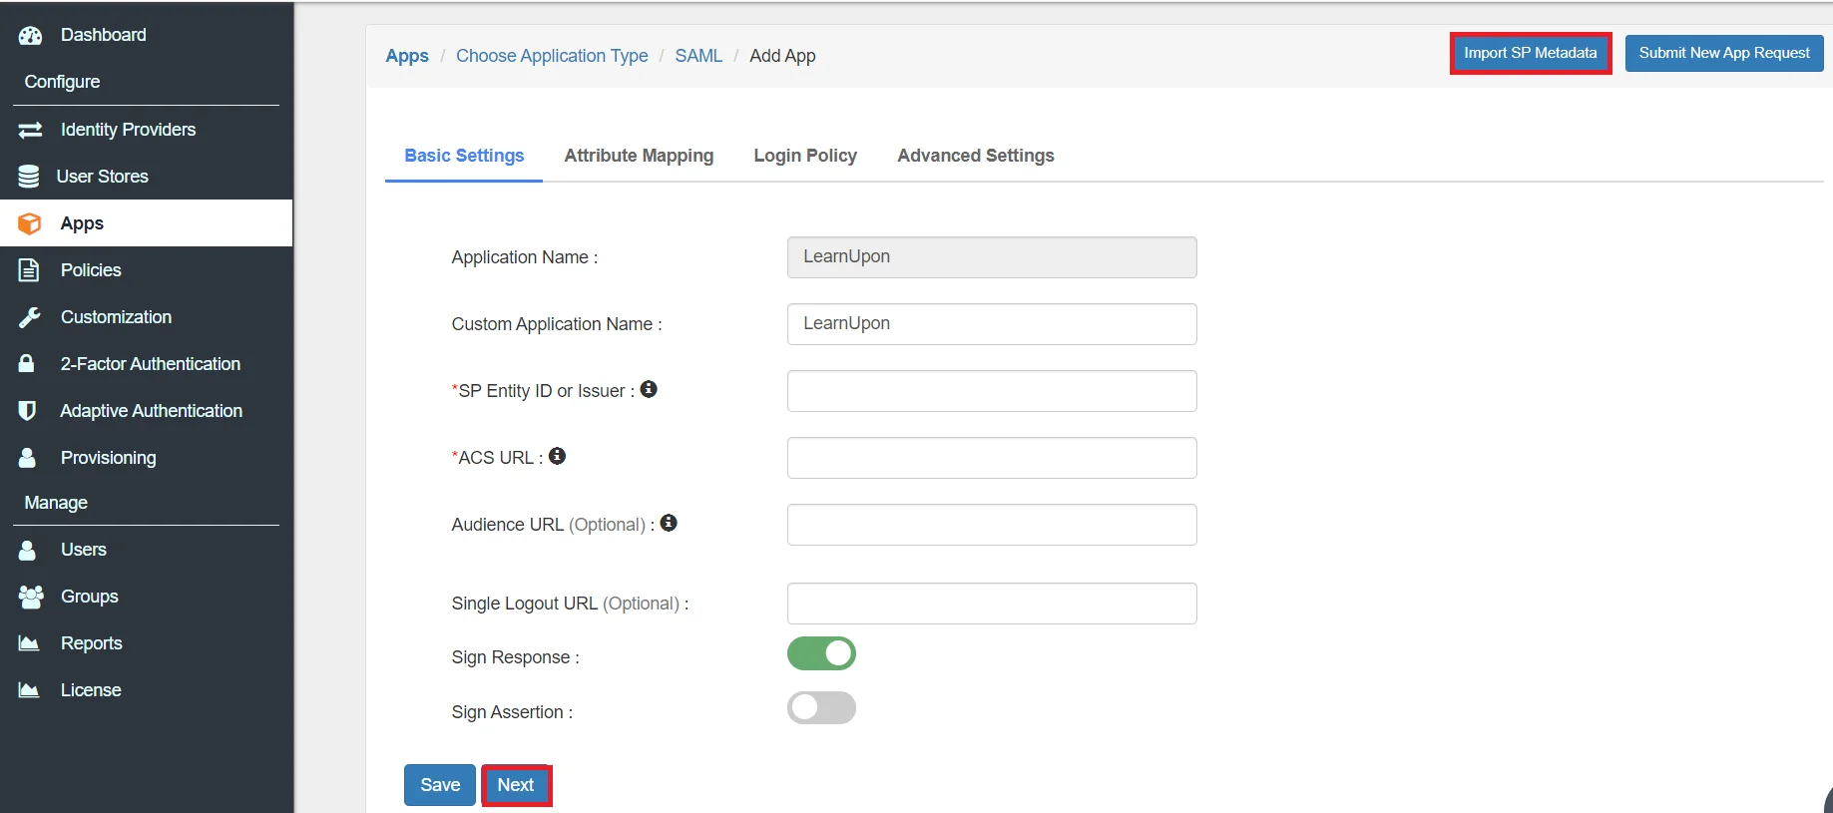Click the Application Name field
The width and height of the screenshot is (1833, 813).
click(992, 257)
